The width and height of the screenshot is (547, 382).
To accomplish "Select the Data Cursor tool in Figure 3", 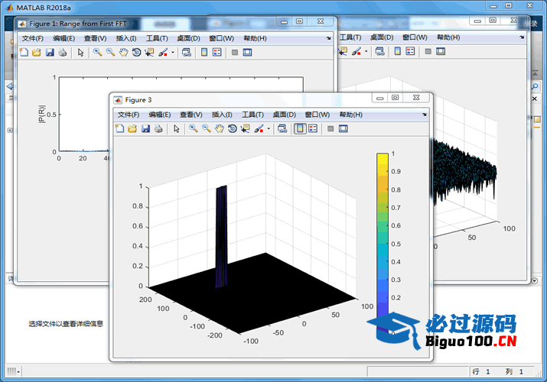I will [x=245, y=129].
